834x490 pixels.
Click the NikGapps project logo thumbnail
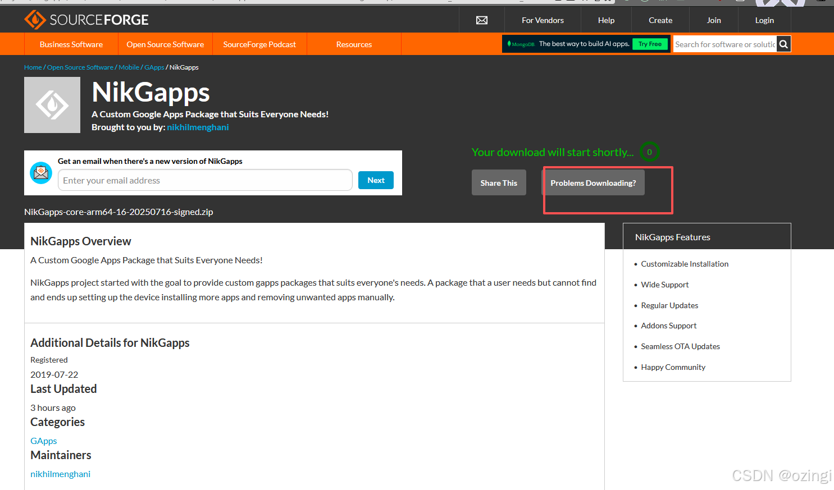tap(52, 105)
